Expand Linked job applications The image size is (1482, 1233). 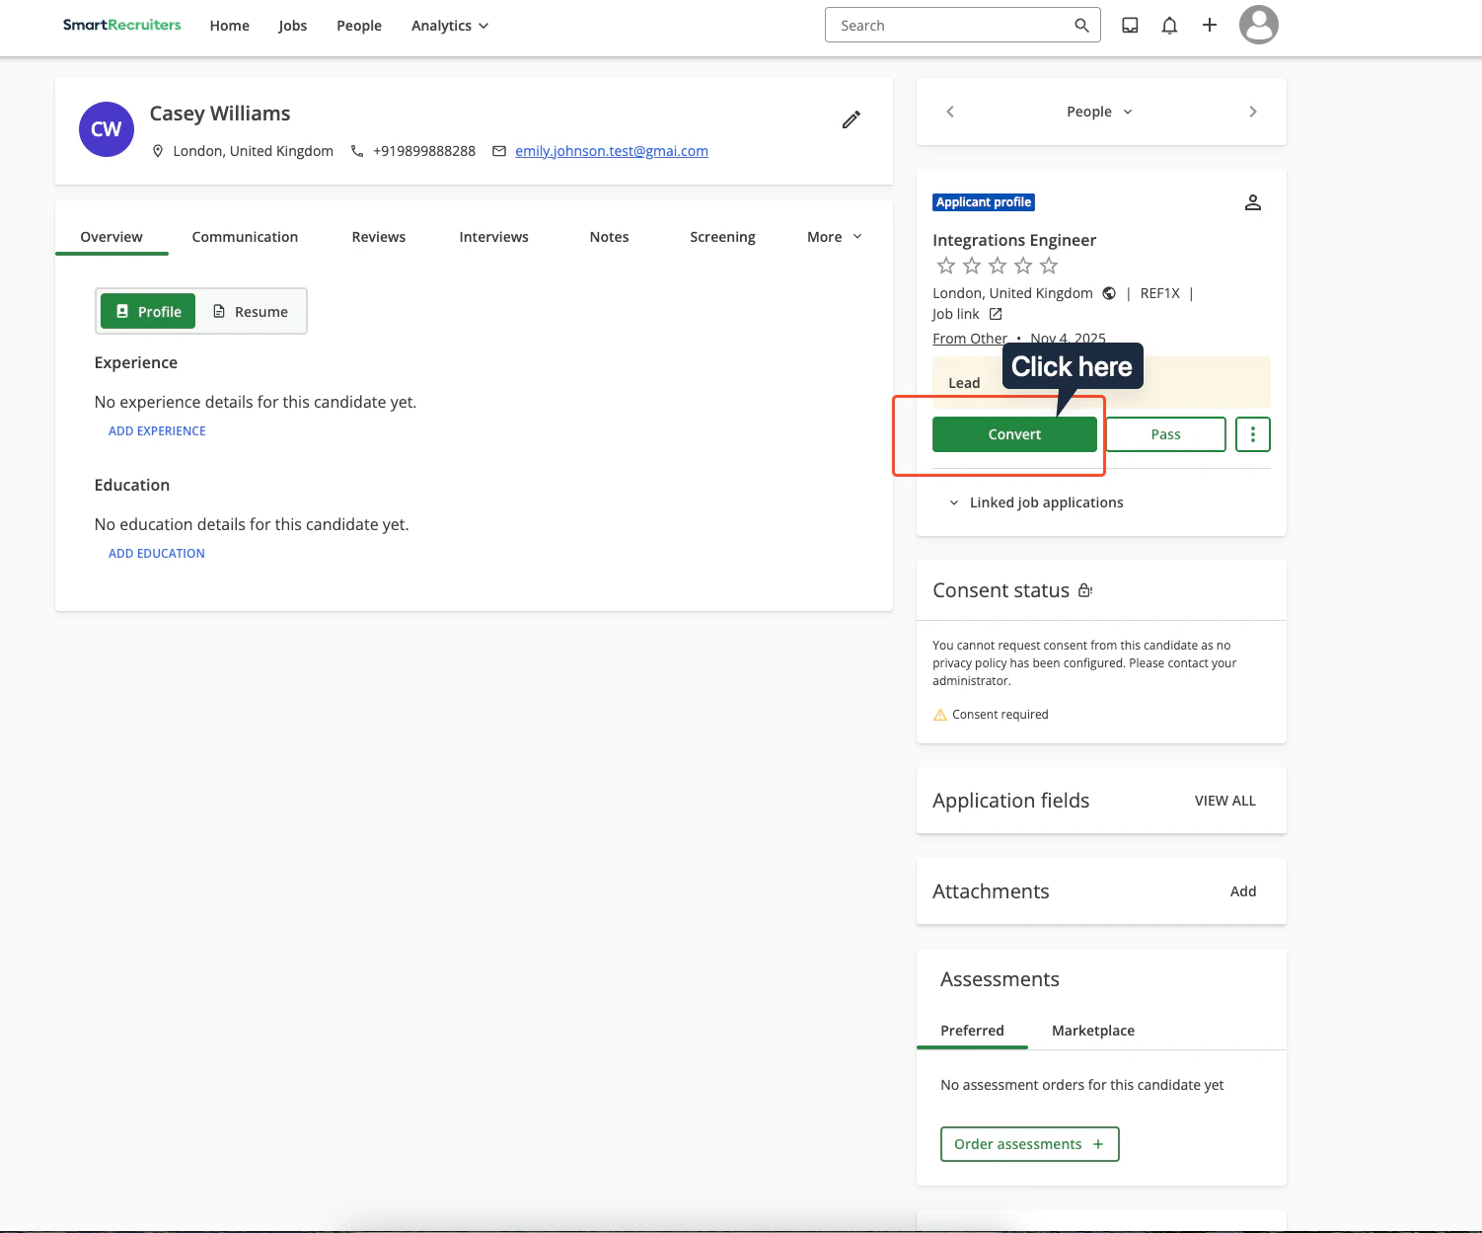1036,502
